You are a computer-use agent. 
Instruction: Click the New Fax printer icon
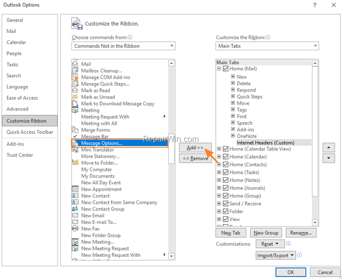click(75, 229)
